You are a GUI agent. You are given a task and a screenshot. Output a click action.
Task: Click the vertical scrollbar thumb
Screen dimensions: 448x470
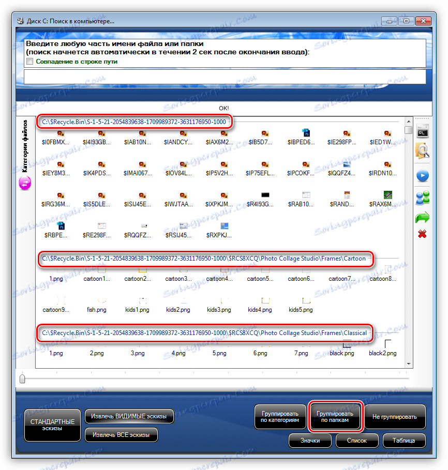click(x=408, y=130)
